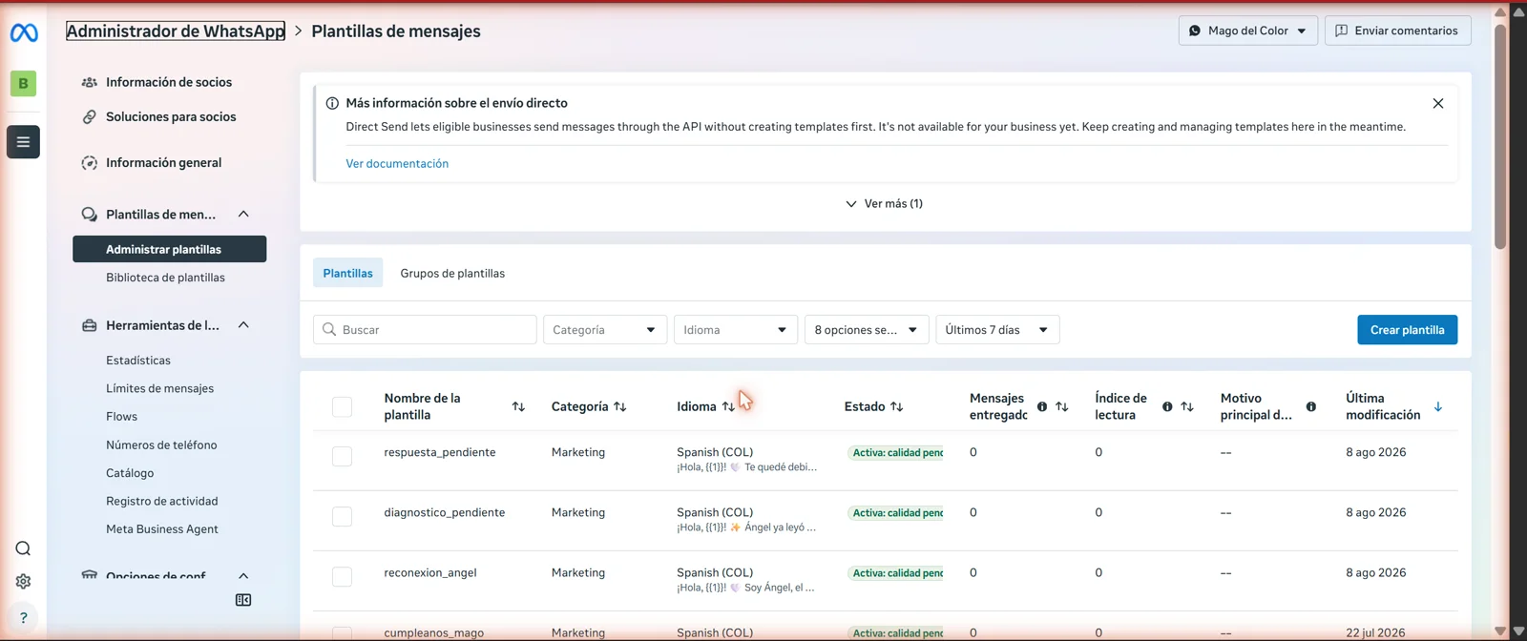Screen dimensions: 1527x641
Task: Switch to the Plantillas tab
Action: [x=348, y=273]
